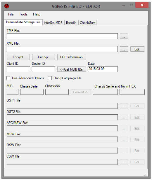Click the ChassisSerie input field
The height and width of the screenshot is (180, 152).
[32, 92]
